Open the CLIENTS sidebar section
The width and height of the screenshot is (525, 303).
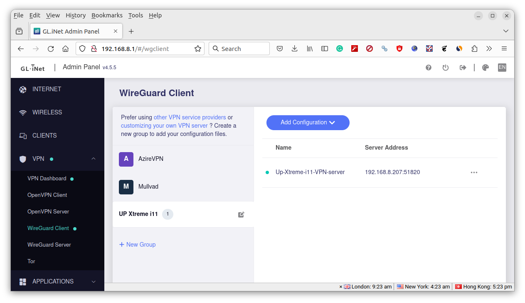click(57, 136)
